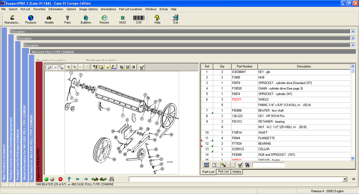Open the Image Options menu
The width and height of the screenshot is (359, 194).
88,9
